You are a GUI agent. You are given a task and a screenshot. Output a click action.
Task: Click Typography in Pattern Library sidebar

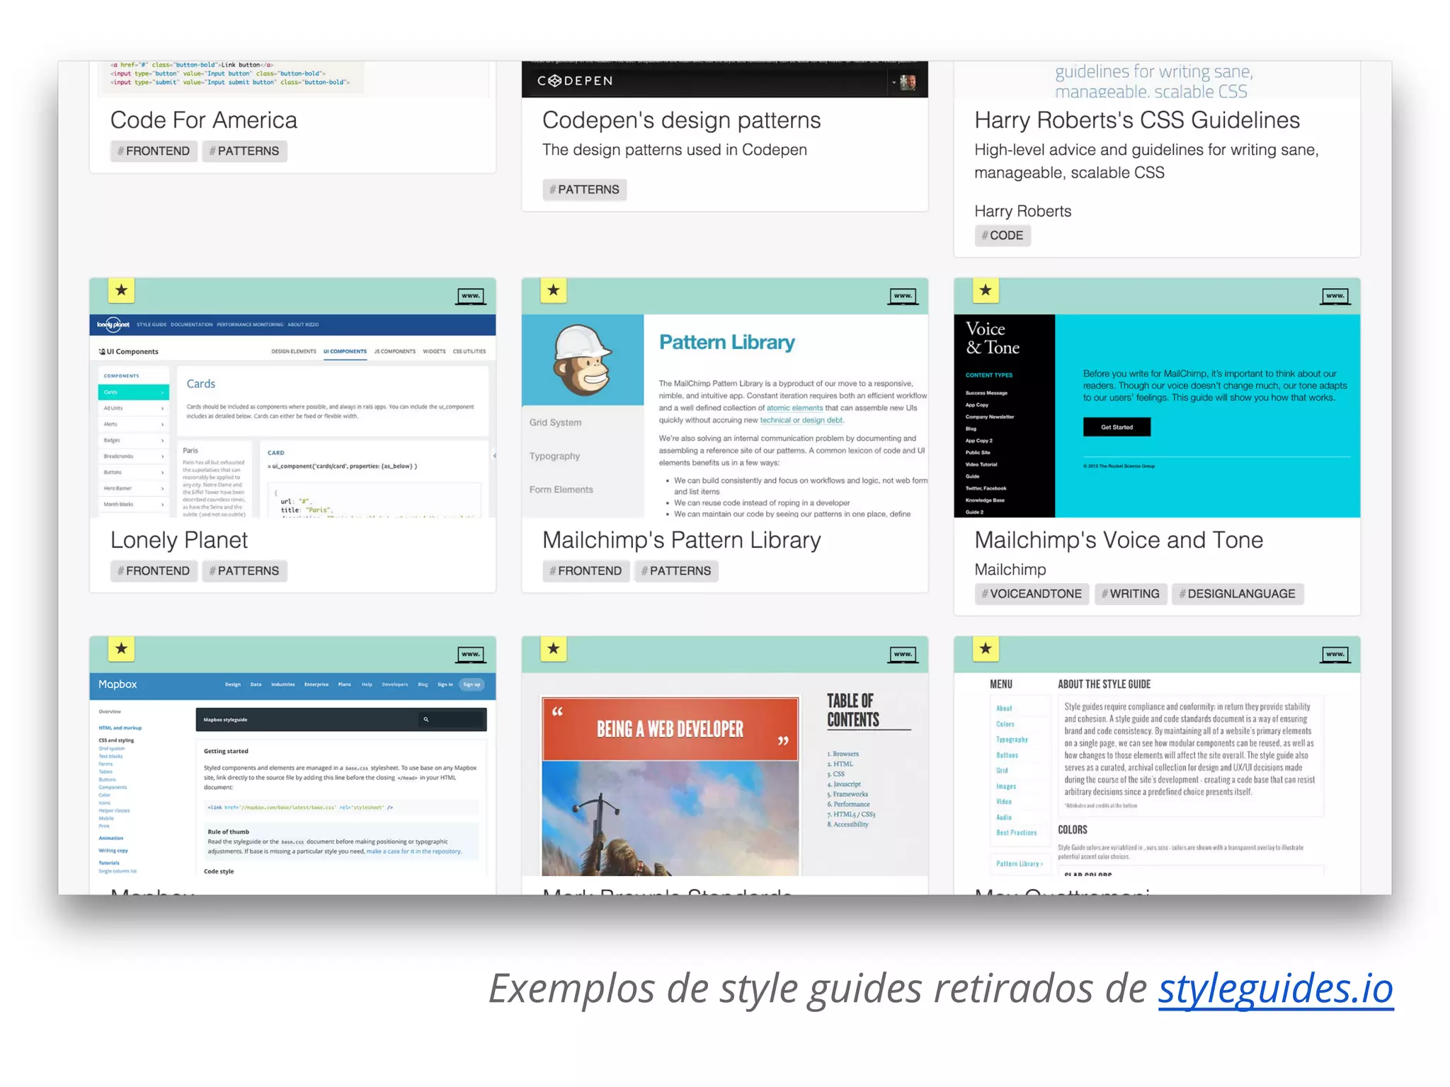tap(554, 456)
